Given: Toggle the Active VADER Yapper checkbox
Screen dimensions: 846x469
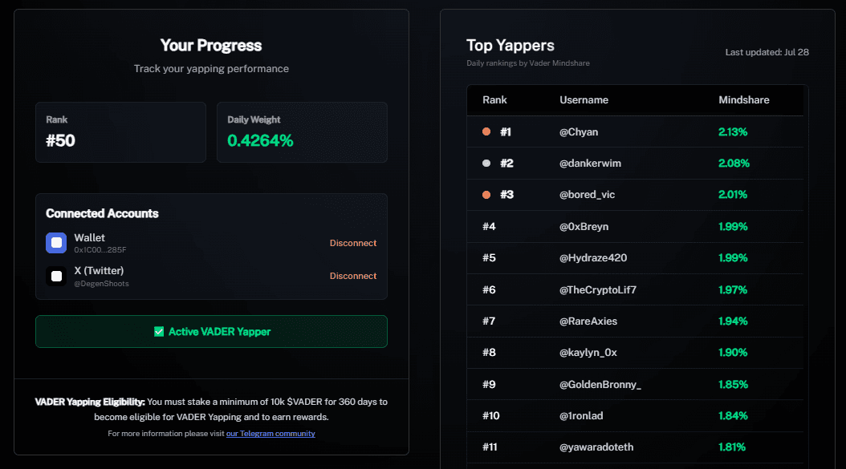Looking at the screenshot, I should point(159,332).
